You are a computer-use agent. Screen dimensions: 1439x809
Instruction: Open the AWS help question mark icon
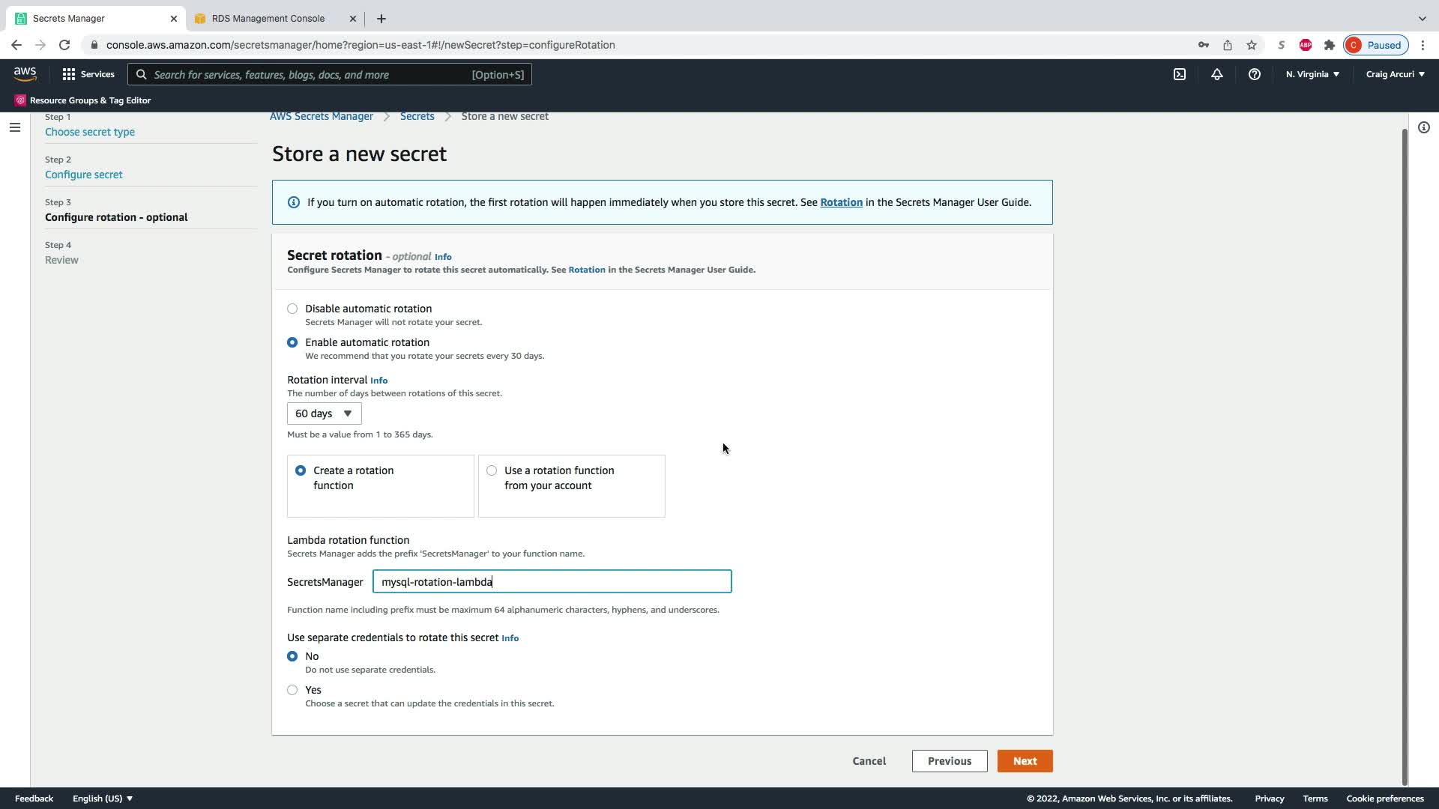1254,74
